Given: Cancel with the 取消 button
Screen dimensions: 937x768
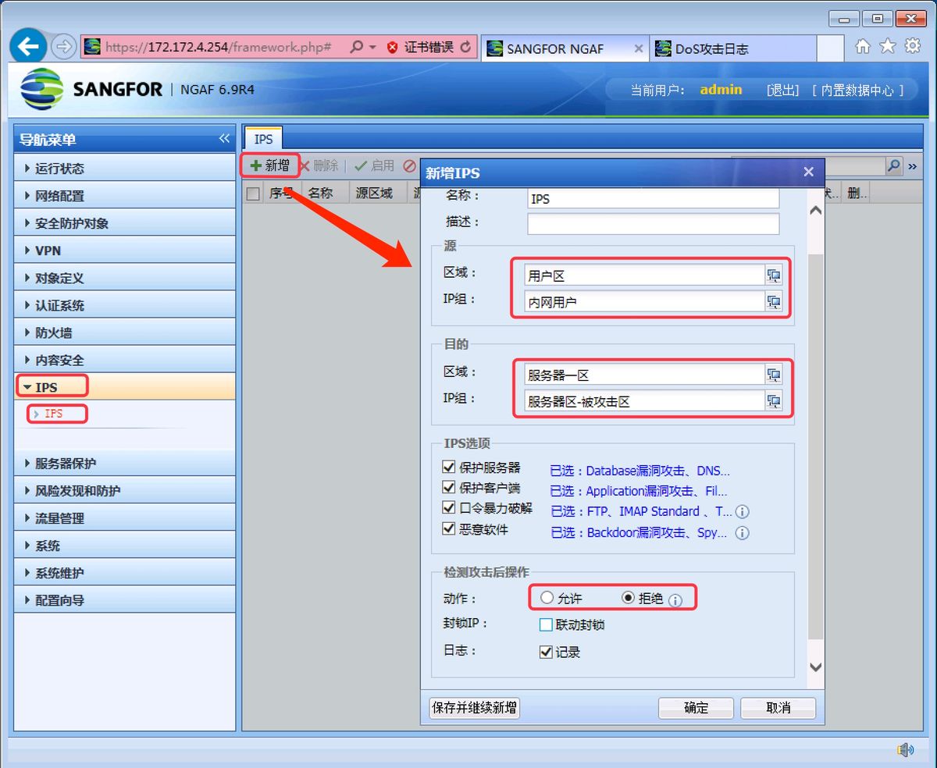Looking at the screenshot, I should click(778, 708).
